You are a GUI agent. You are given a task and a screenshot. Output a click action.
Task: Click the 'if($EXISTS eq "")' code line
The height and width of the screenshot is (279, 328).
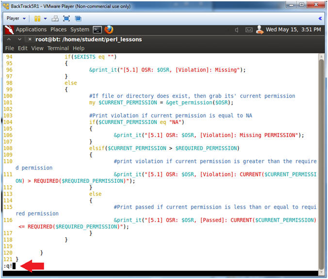(91, 57)
